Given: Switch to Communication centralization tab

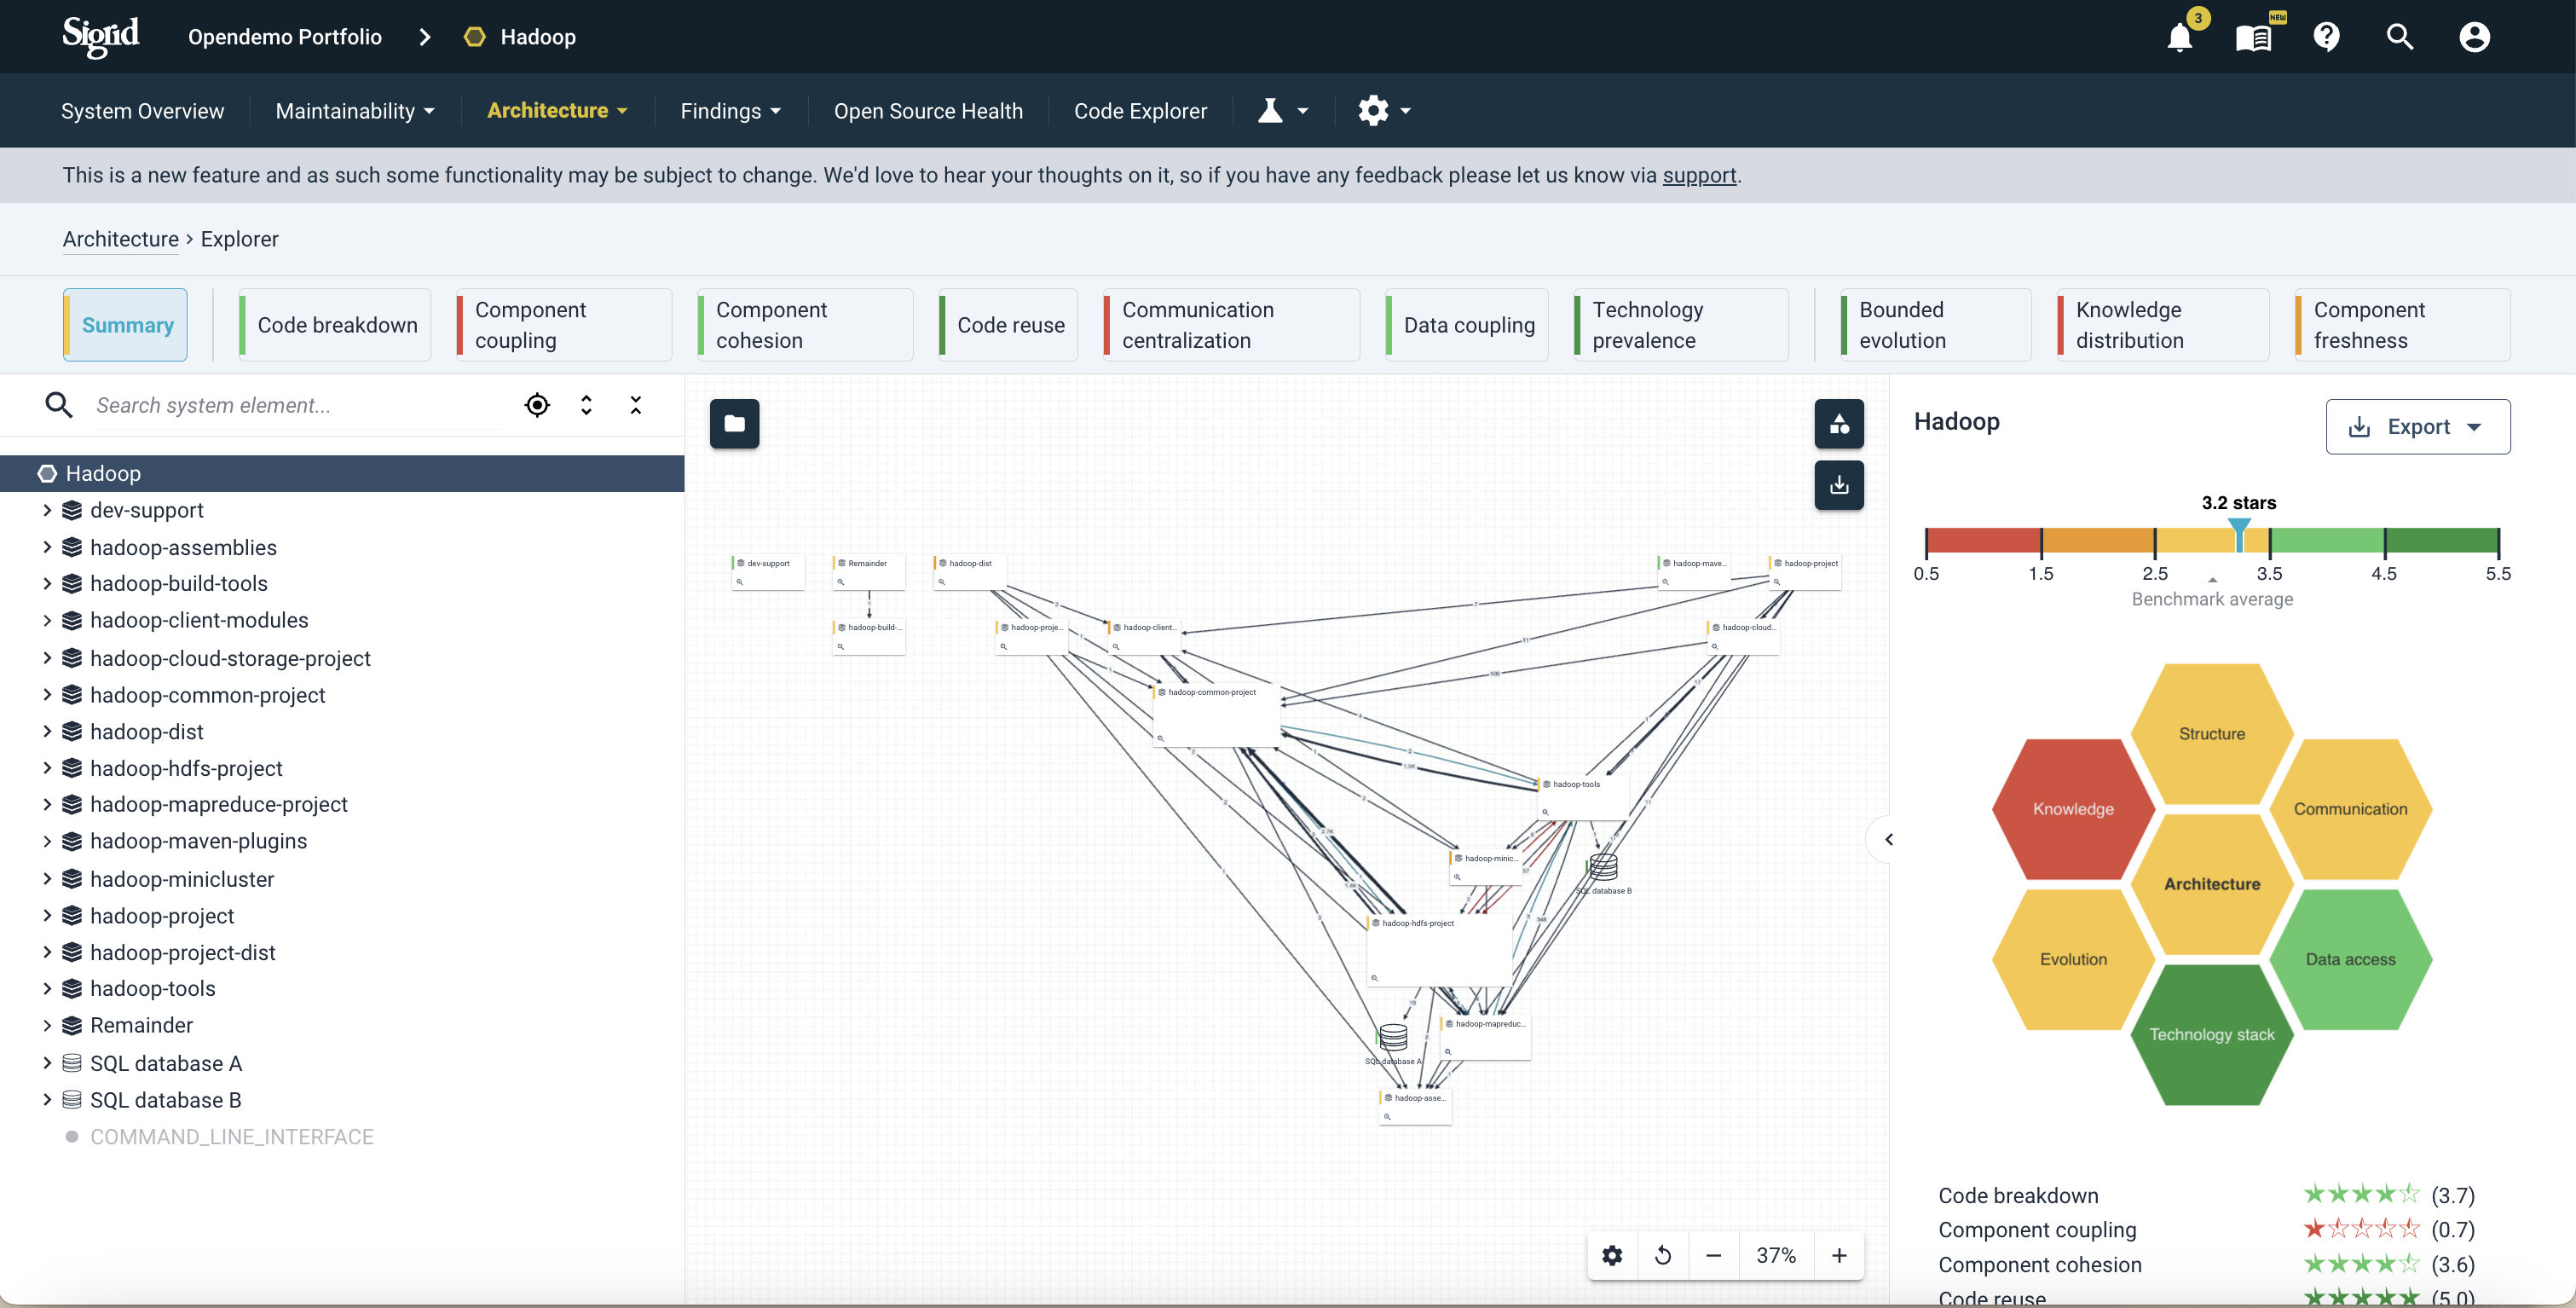Looking at the screenshot, I should pyautogui.click(x=1232, y=325).
